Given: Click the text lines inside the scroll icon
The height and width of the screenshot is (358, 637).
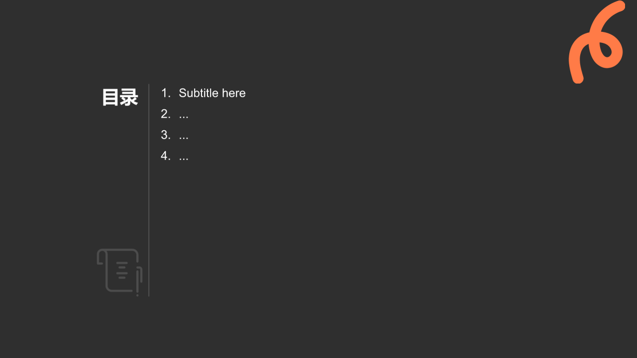Looking at the screenshot, I should 122,270.
